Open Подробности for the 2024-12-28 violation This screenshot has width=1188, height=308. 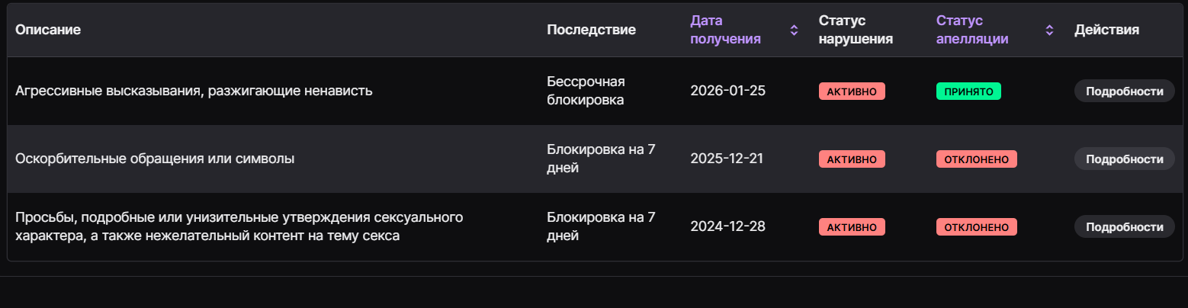pyautogui.click(x=1124, y=227)
